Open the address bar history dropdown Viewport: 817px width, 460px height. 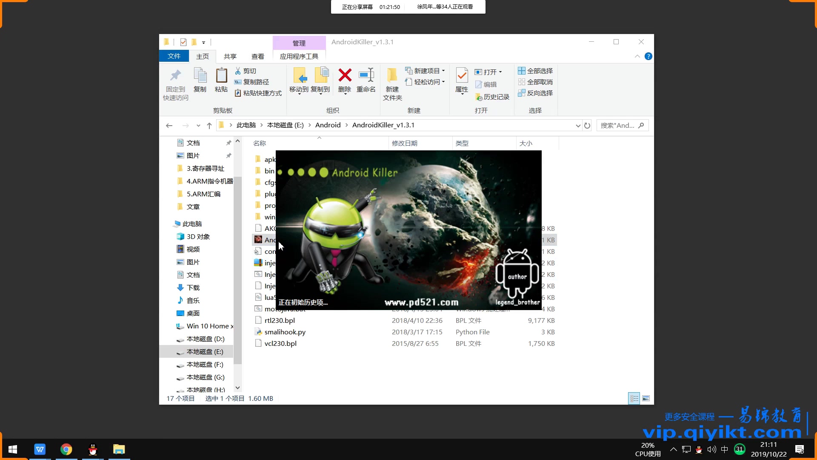tap(578, 125)
